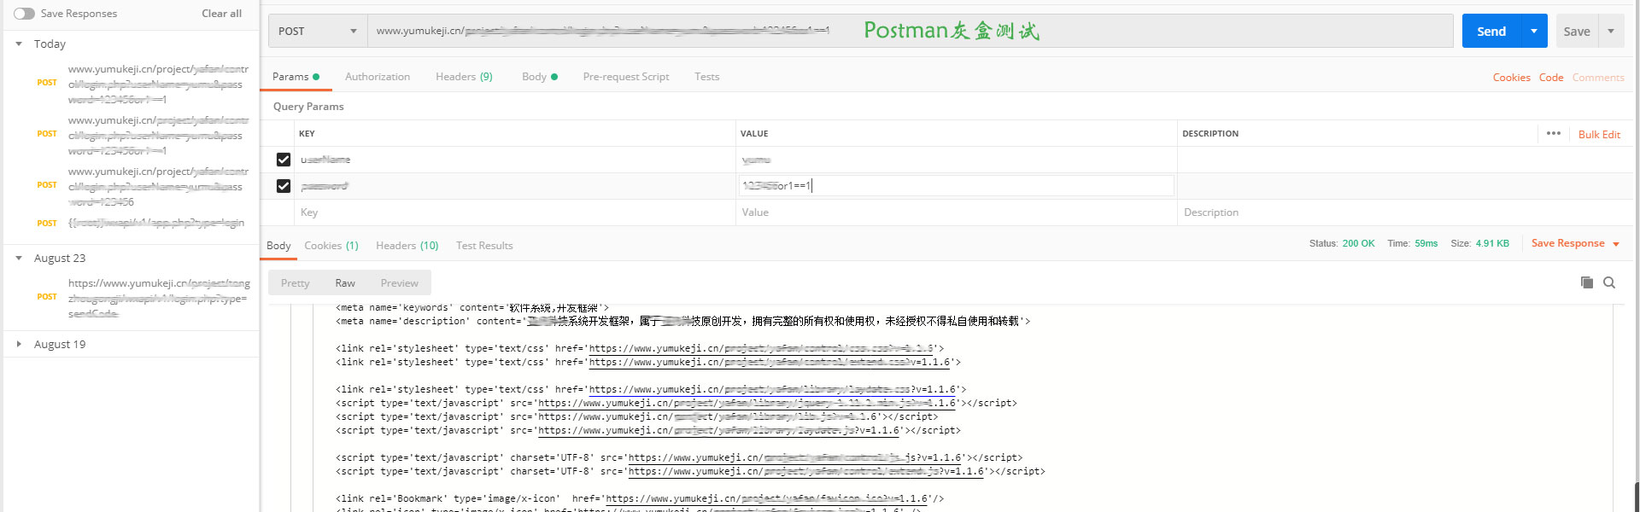Open the response Cookies (1) tab
1640x512 pixels.
pos(331,246)
